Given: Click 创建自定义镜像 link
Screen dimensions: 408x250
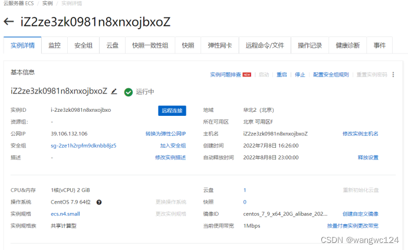Looking at the screenshot, I should 360,214.
